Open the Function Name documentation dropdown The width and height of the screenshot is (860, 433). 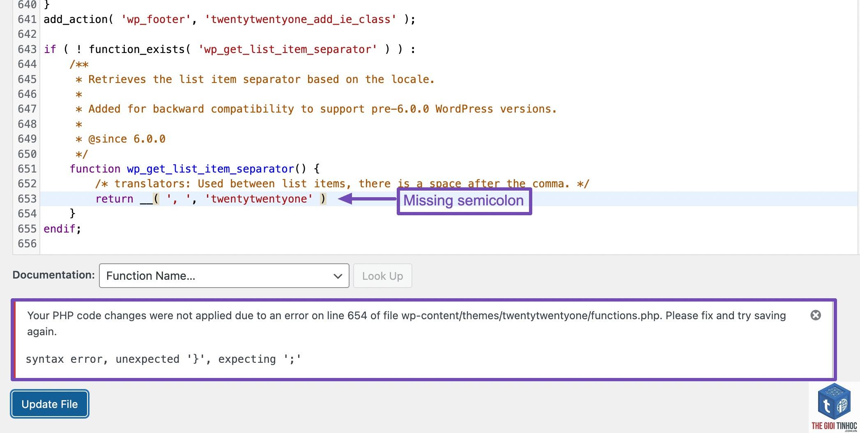click(x=224, y=276)
